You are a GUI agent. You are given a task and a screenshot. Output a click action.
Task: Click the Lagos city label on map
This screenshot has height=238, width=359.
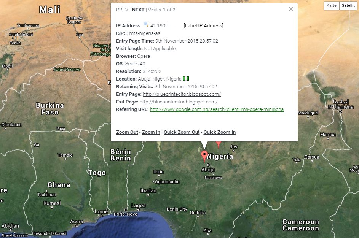pos(138,205)
